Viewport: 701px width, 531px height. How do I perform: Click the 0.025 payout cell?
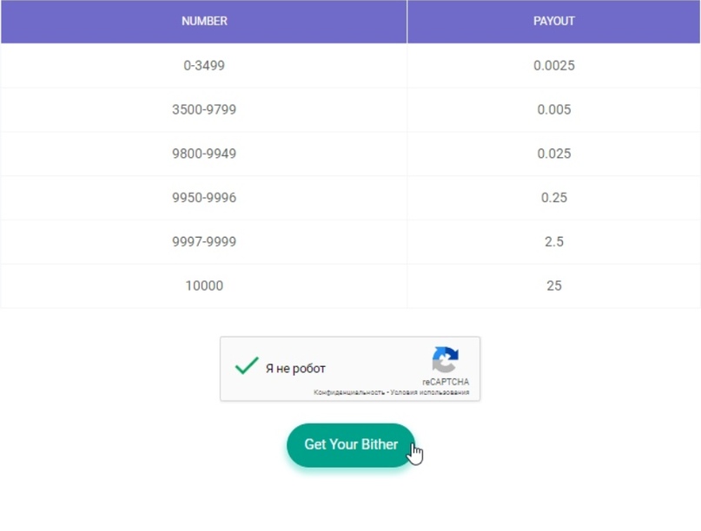point(553,154)
